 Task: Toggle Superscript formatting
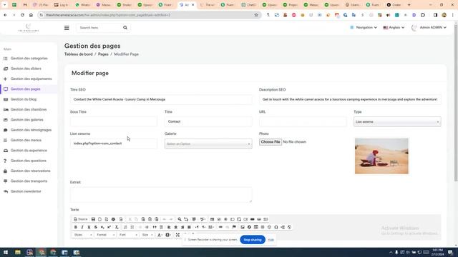pos(109,227)
